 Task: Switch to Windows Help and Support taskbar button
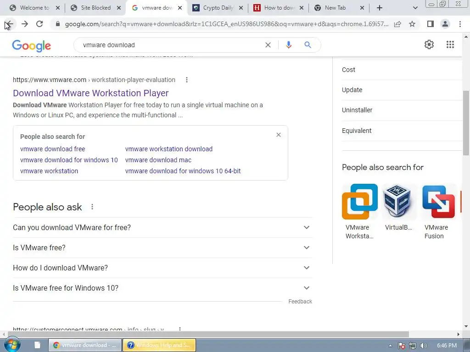point(159,345)
